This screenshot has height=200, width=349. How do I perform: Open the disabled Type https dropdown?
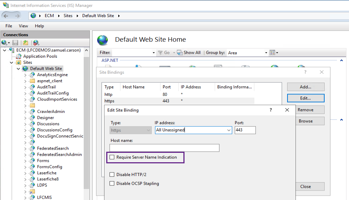pyautogui.click(x=148, y=130)
